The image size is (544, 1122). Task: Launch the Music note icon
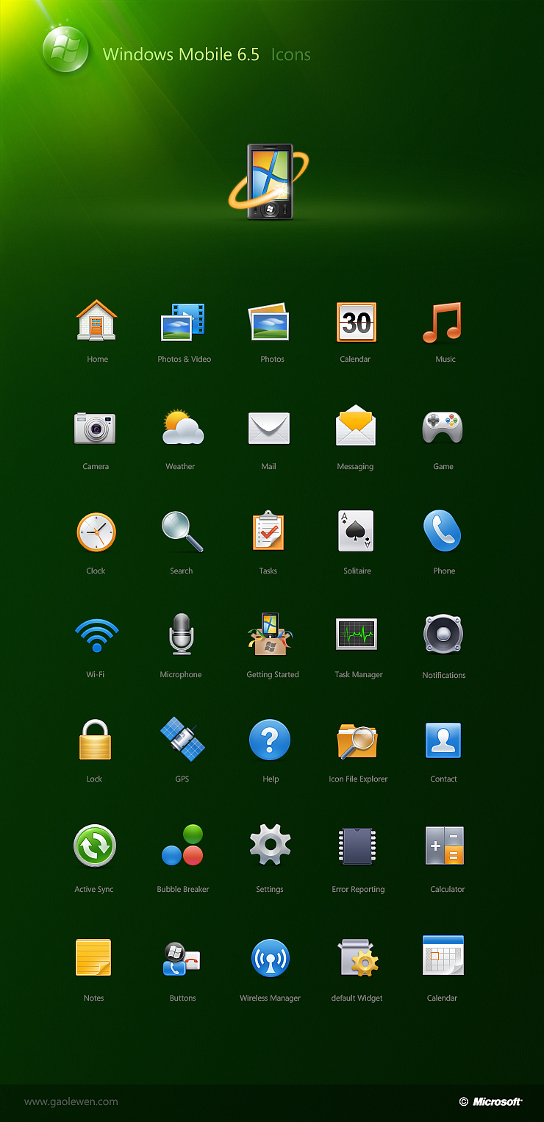442,322
